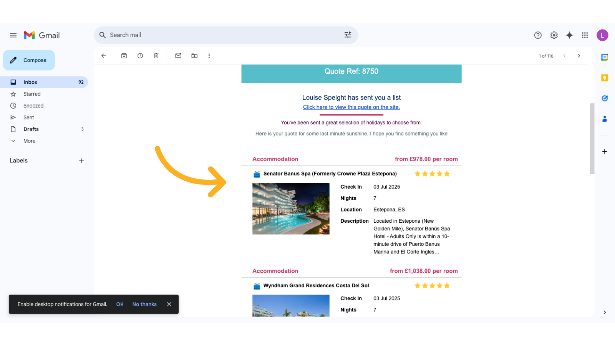Go to the Drafts folder
Screen dimensions: 615x346
31,129
